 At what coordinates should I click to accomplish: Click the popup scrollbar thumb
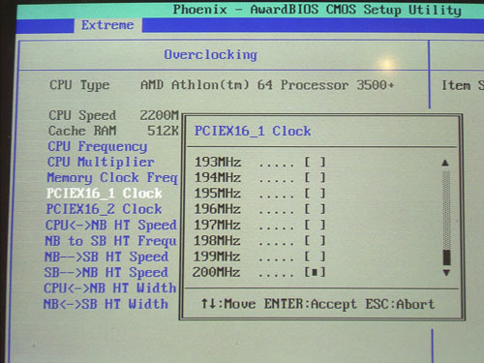(447, 257)
